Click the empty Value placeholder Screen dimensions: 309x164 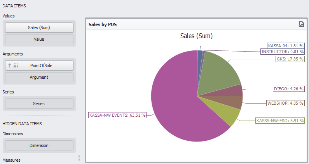tap(39, 39)
